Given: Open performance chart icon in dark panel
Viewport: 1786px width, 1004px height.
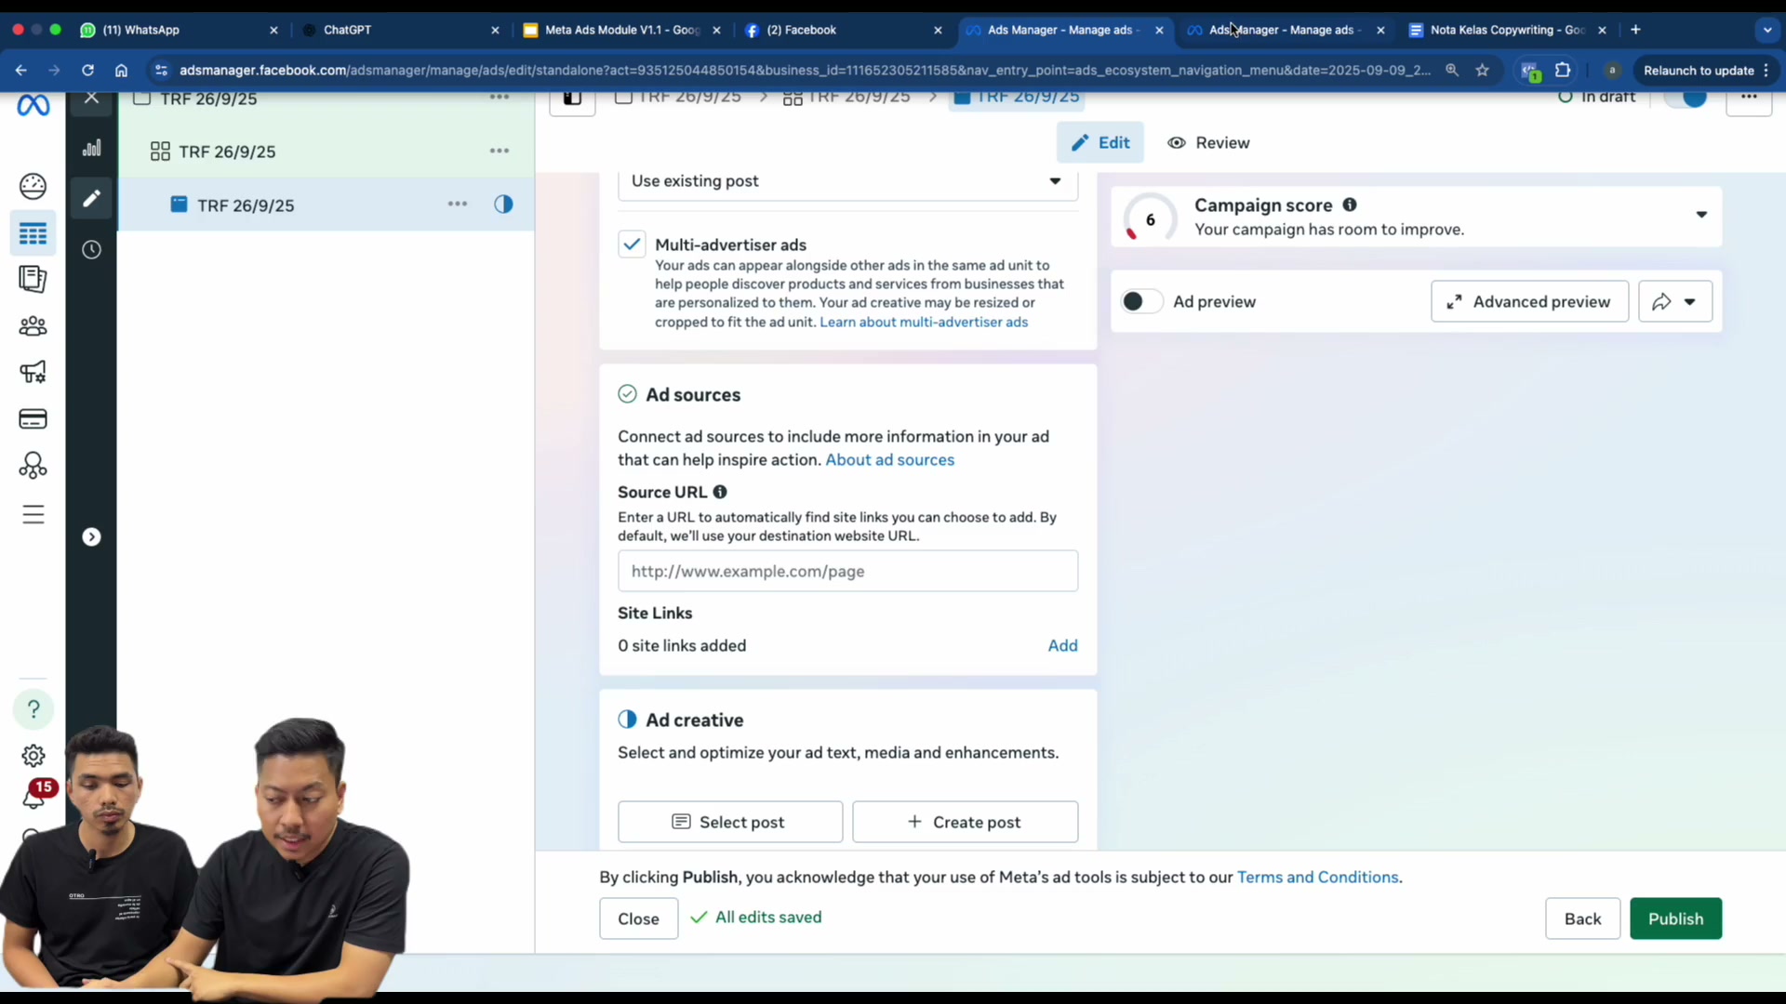Looking at the screenshot, I should pos(91,148).
